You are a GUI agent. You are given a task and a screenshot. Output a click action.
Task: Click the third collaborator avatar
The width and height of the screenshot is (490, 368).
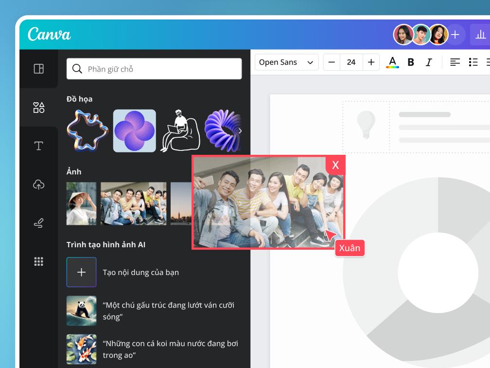(x=439, y=35)
